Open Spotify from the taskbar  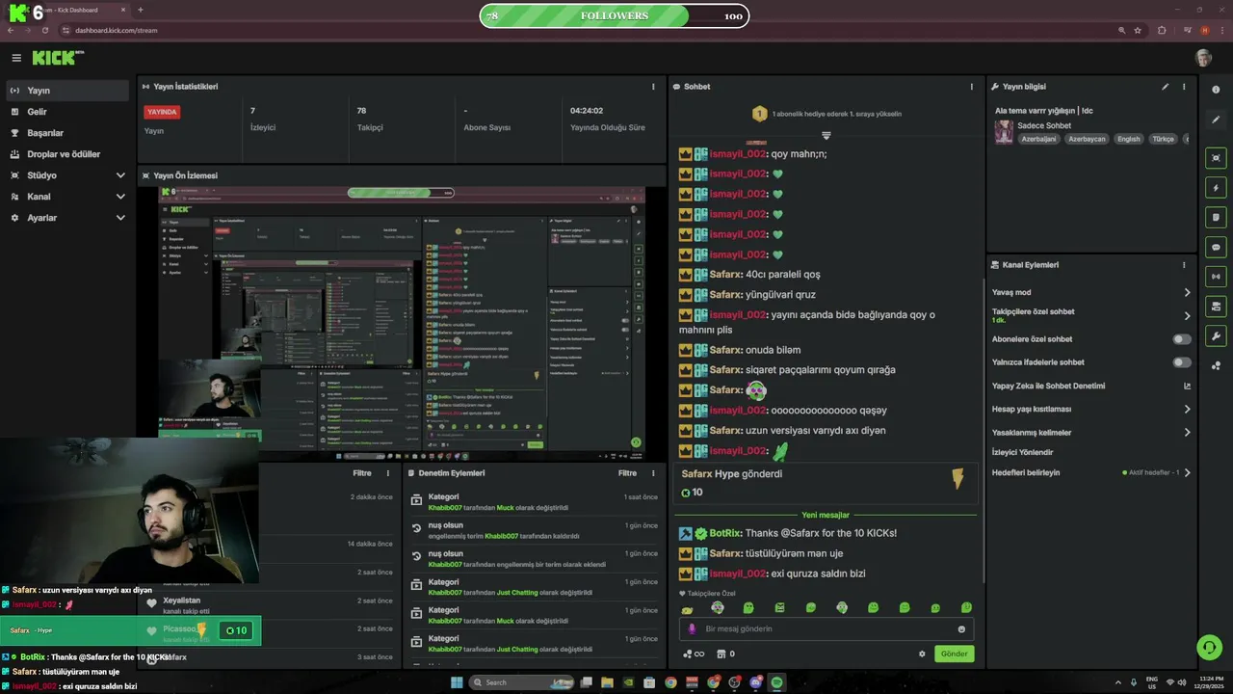(776, 682)
